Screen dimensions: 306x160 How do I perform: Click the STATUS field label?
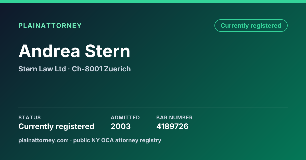tap(30, 118)
